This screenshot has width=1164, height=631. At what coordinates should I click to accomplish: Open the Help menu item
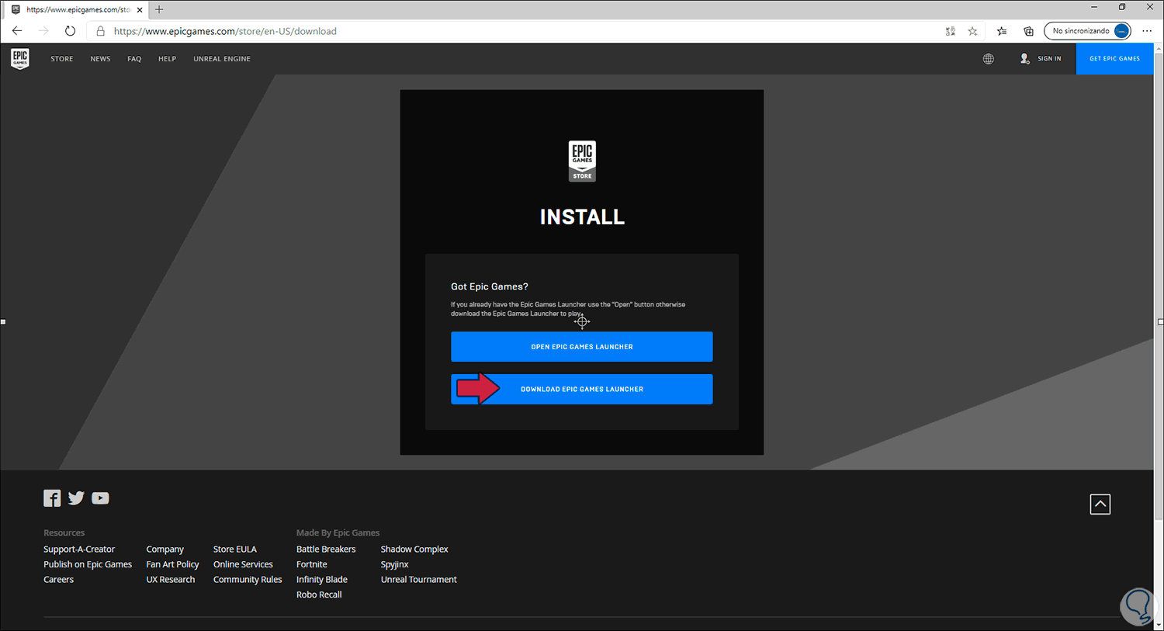point(167,59)
